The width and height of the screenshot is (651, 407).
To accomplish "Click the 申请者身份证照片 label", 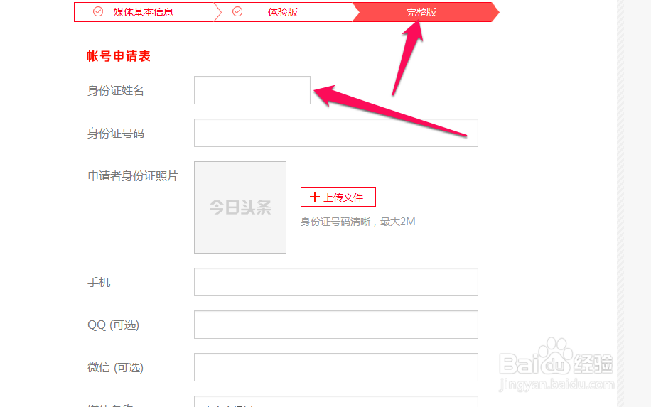I will tap(132, 176).
